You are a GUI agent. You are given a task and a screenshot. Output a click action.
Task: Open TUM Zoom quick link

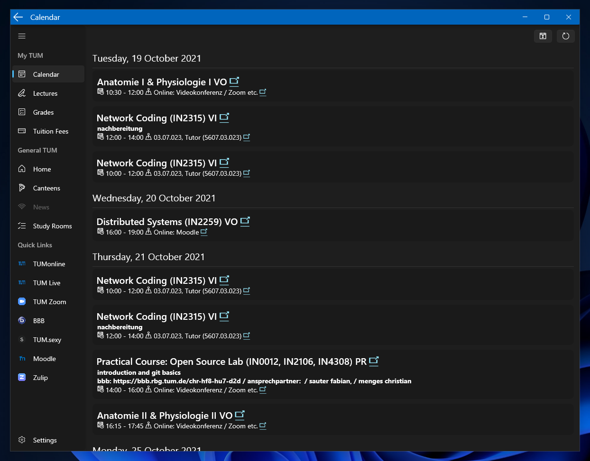click(x=48, y=302)
